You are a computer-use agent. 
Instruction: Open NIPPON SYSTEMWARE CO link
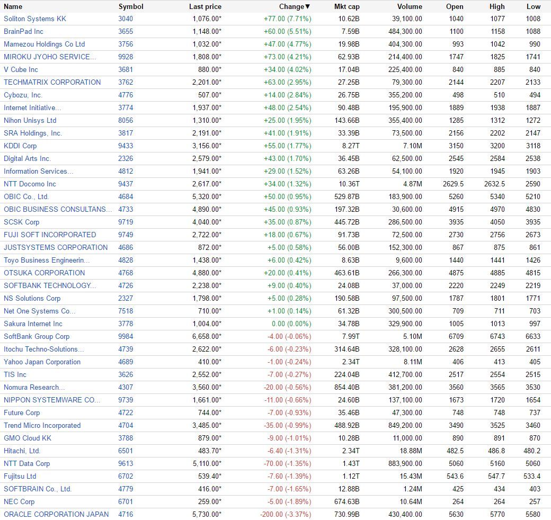pyautogui.click(x=52, y=400)
